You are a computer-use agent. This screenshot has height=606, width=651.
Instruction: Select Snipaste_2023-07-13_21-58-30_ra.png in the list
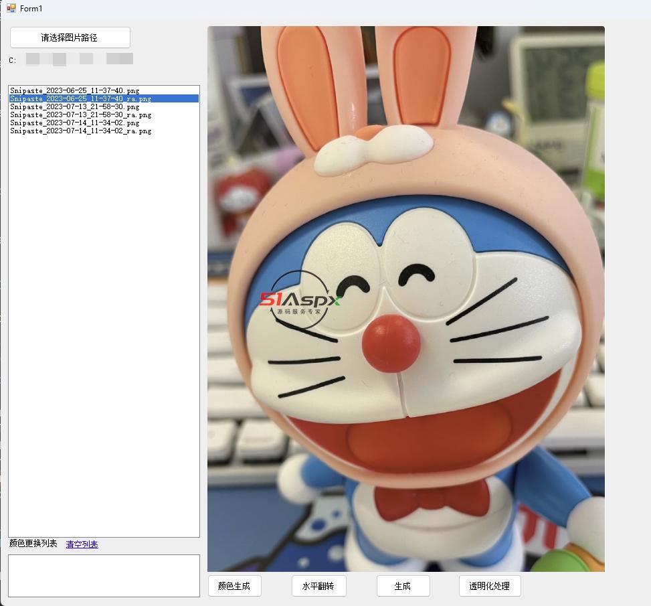tap(104, 115)
